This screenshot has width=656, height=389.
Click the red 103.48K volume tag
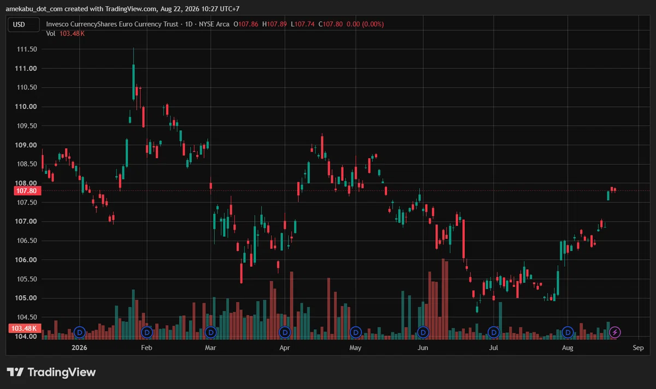click(24, 328)
